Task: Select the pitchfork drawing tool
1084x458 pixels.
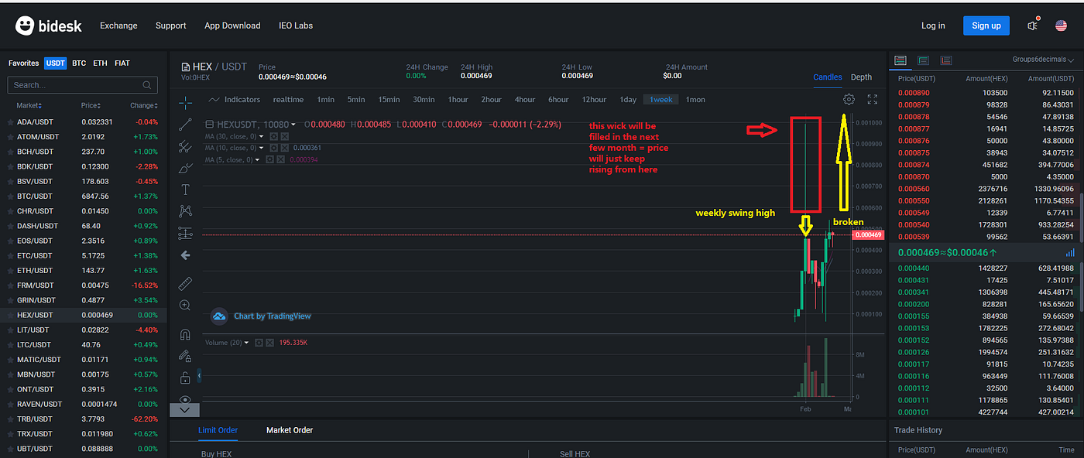Action: (x=185, y=146)
